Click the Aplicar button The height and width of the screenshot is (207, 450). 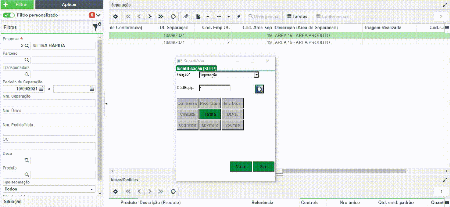pyautogui.click(x=69, y=5)
